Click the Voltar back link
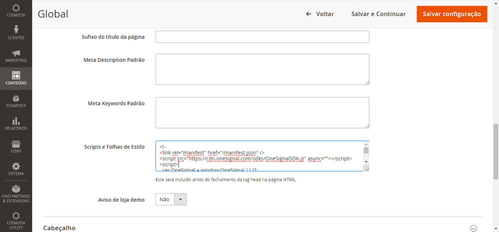499x232 pixels. coord(320,14)
